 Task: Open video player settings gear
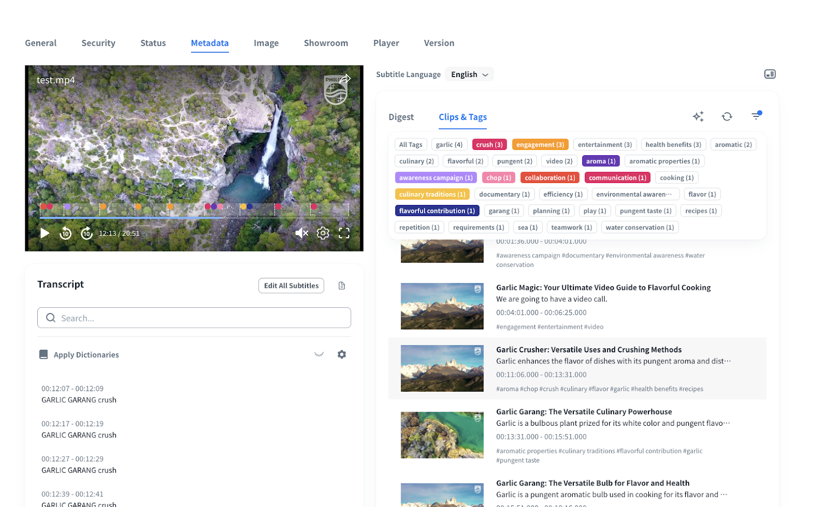coord(323,233)
